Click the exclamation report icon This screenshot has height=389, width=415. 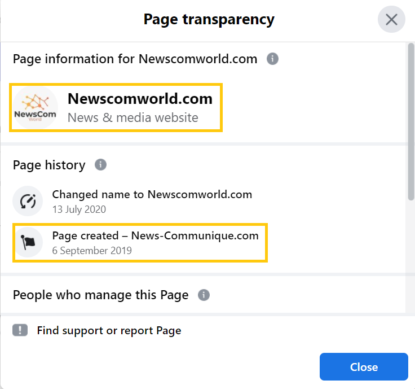(x=20, y=330)
